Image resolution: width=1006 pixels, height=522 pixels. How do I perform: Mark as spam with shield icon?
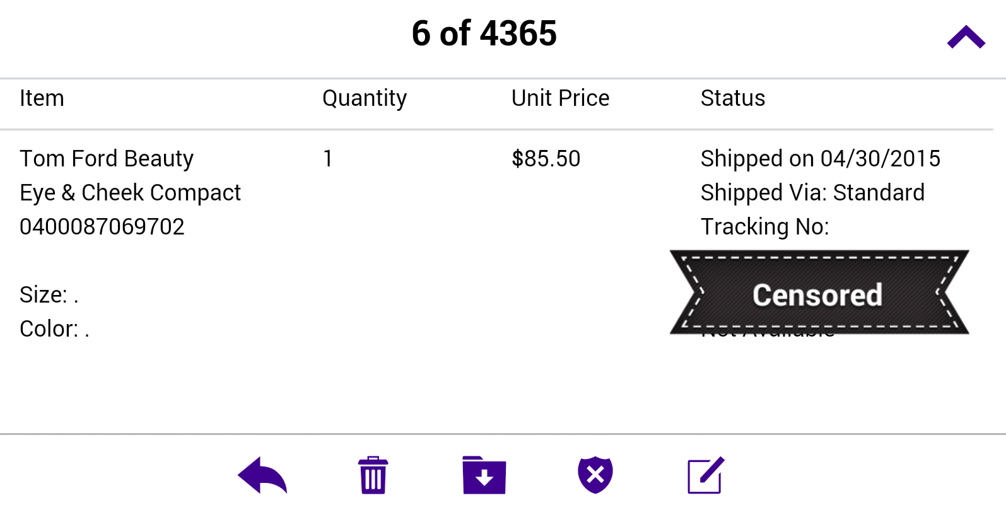[x=595, y=475]
